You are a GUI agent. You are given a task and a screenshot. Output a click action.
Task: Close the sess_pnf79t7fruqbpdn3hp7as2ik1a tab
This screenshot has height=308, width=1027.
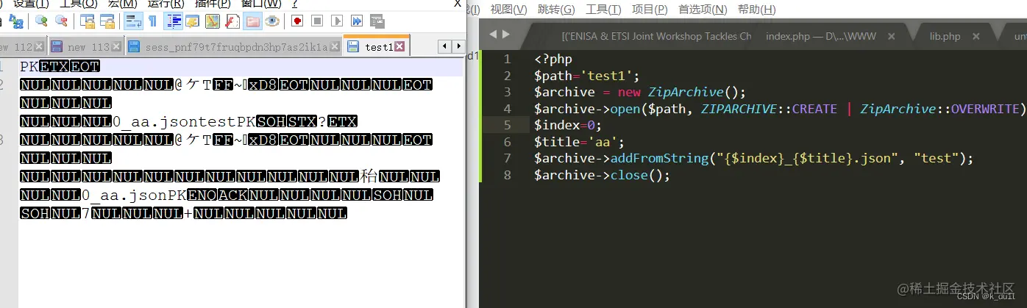point(335,46)
